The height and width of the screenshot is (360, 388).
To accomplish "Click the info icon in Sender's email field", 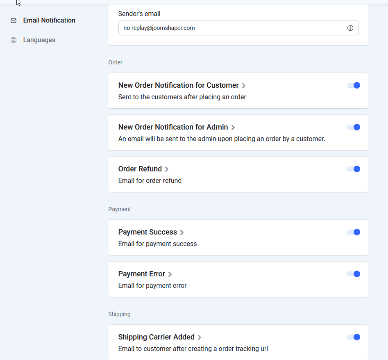I will (x=350, y=28).
